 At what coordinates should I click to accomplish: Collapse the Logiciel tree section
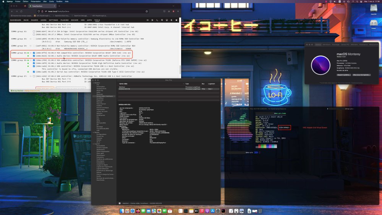(x=93, y=144)
